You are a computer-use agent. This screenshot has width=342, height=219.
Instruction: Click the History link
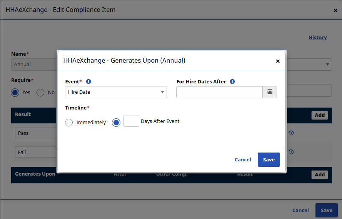coord(317,37)
